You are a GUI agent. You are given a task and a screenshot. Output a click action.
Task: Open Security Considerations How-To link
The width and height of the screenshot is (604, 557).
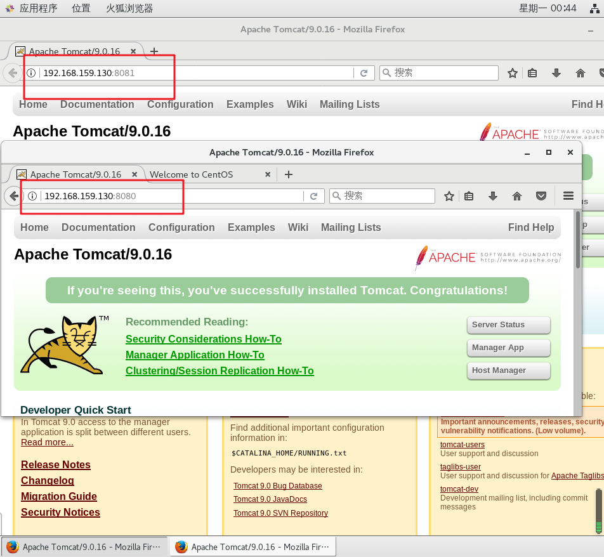click(204, 339)
